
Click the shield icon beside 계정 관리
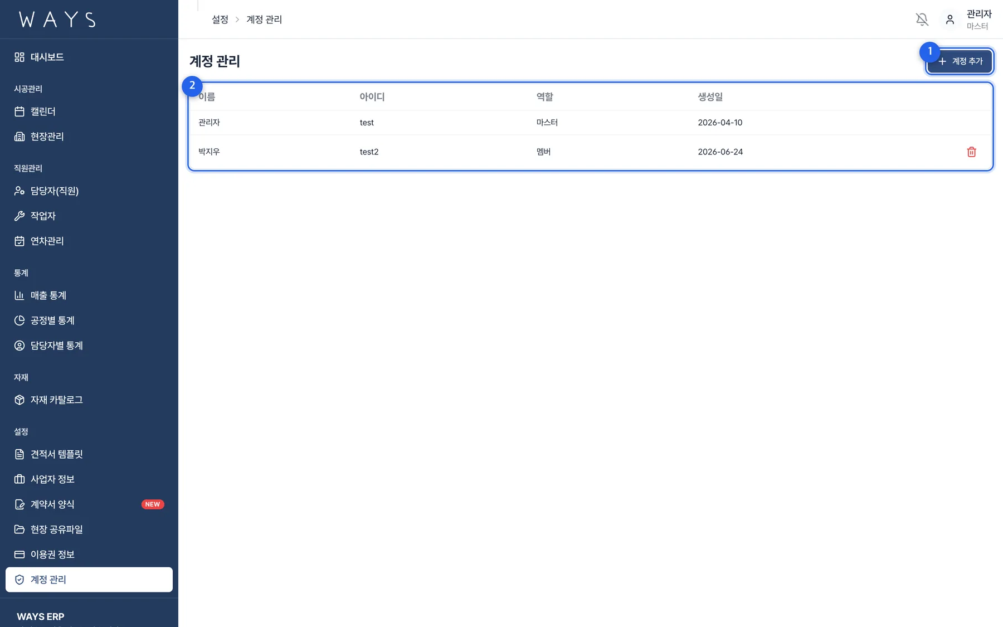click(x=20, y=580)
